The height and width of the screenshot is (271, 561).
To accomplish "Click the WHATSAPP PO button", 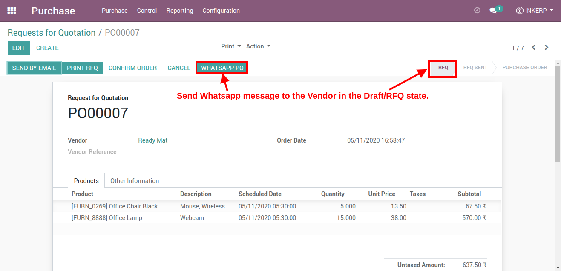I will point(222,68).
